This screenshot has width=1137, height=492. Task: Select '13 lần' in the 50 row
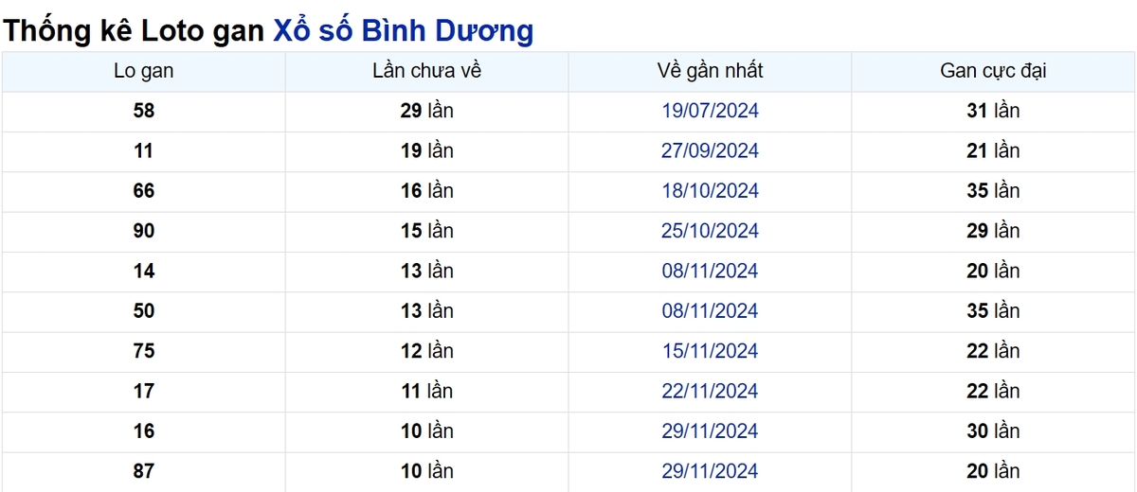click(427, 311)
